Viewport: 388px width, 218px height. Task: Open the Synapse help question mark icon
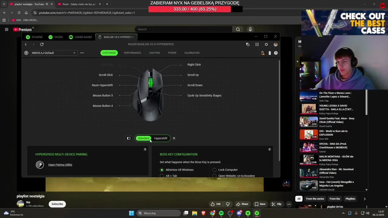[276, 53]
